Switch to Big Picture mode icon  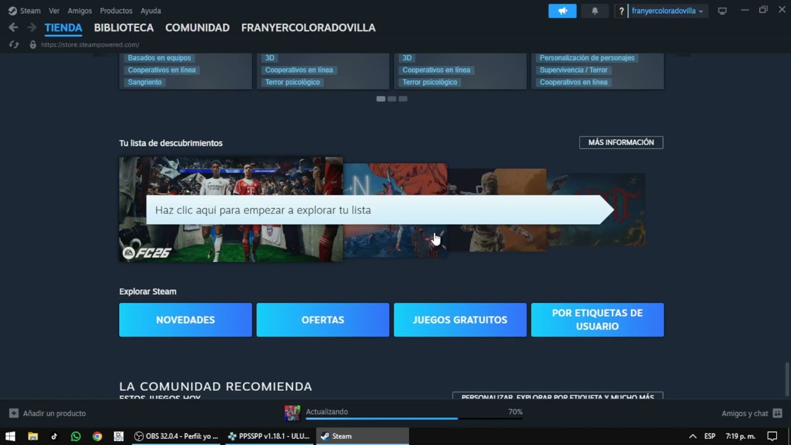[722, 11]
